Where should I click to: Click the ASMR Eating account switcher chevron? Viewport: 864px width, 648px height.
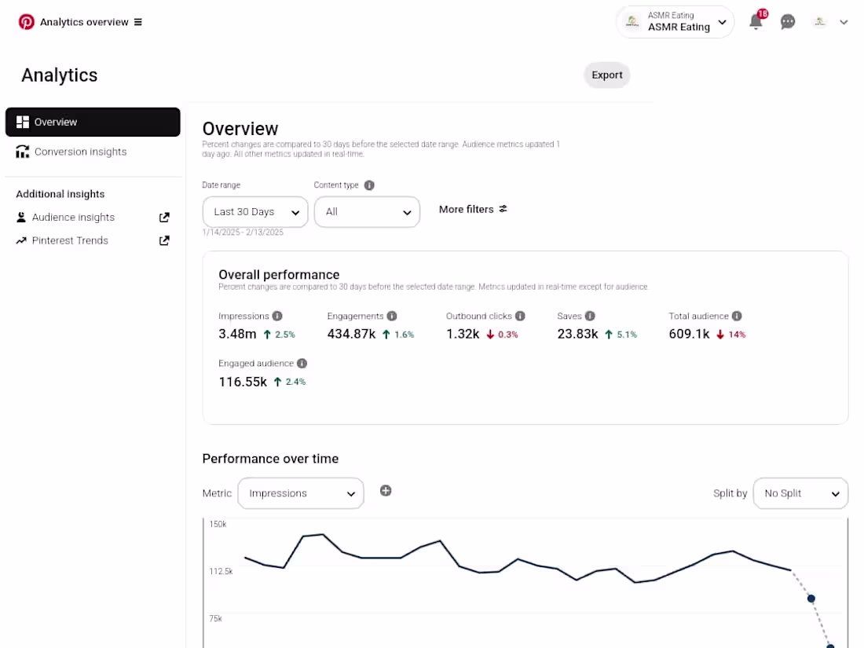722,22
